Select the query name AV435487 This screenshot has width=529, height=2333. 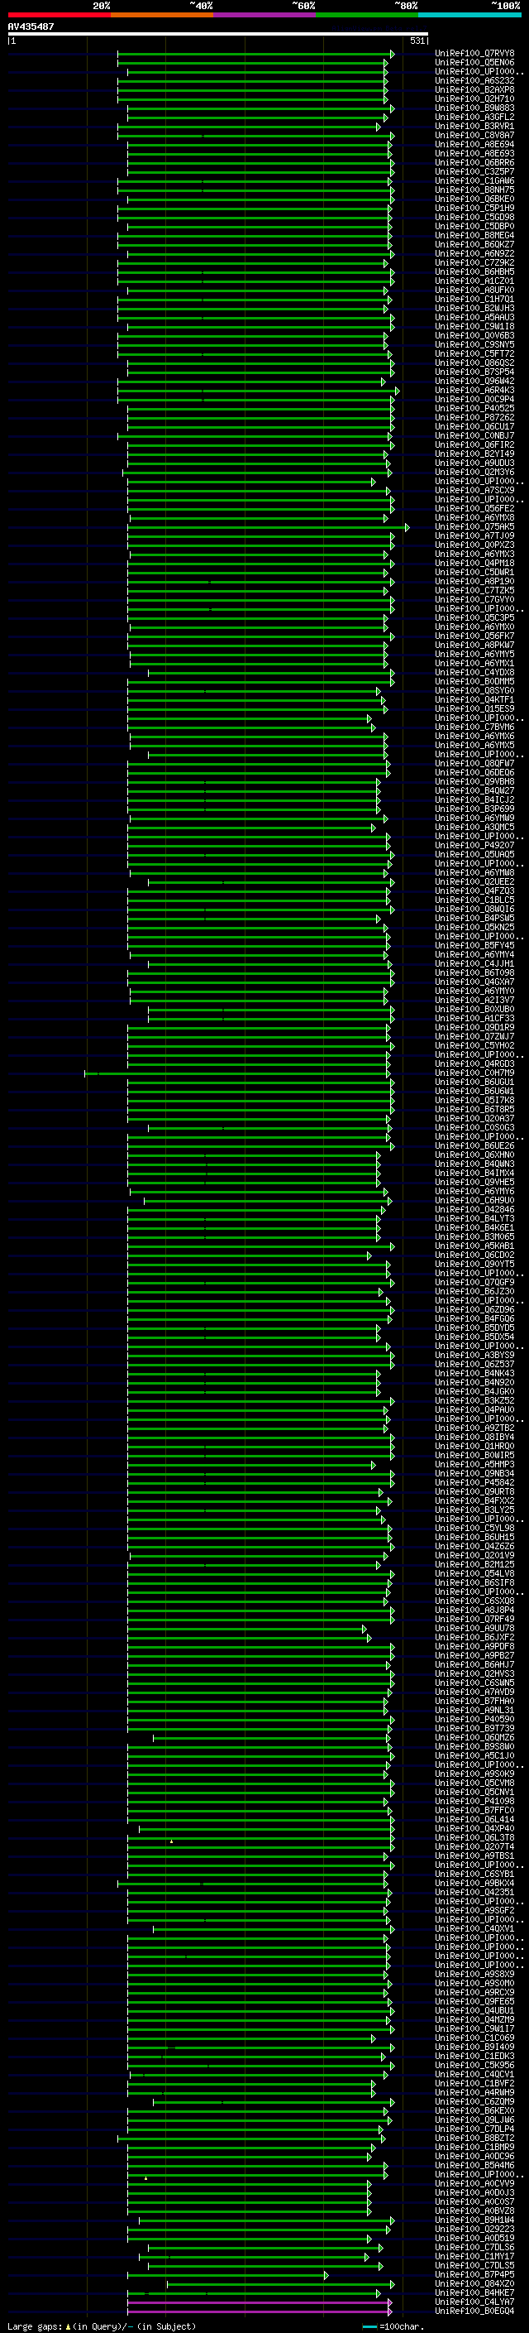point(31,27)
